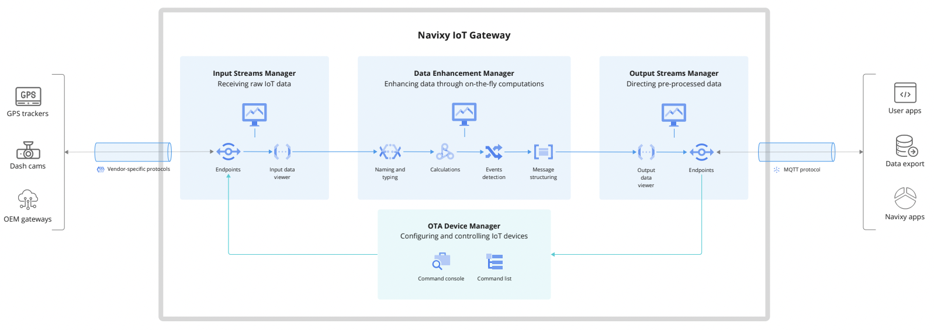This screenshot has height=330, width=934.
Task: Click the GPS trackers icon
Action: tap(28, 96)
